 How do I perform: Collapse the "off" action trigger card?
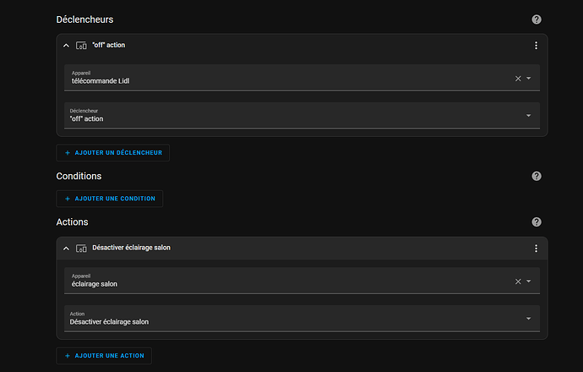pyautogui.click(x=66, y=46)
